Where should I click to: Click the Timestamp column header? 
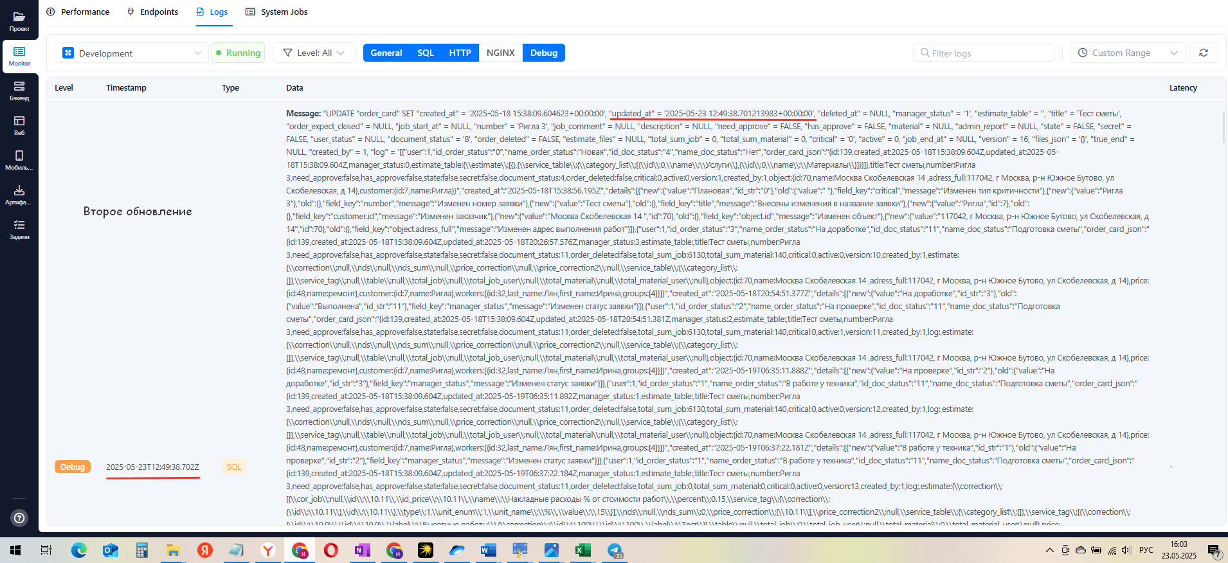click(x=126, y=88)
